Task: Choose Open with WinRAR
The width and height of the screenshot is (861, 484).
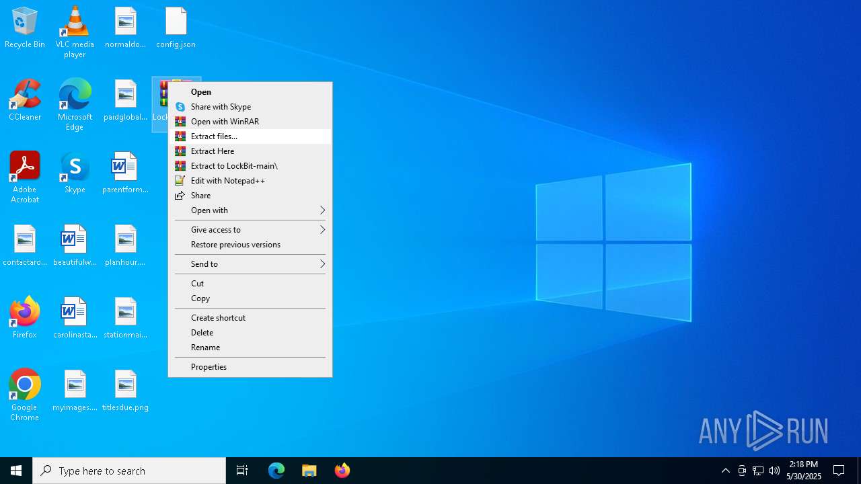Action: click(250, 122)
